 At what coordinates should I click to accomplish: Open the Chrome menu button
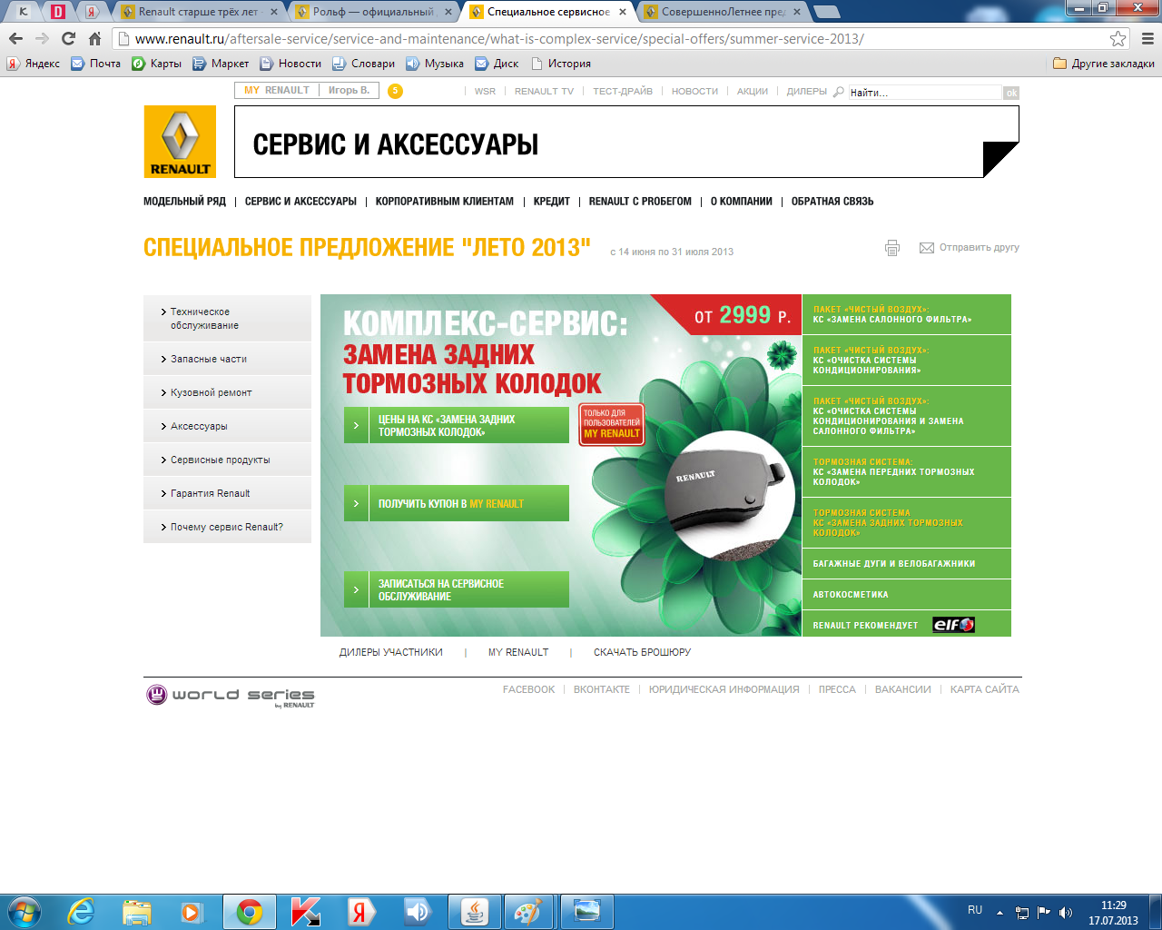pyautogui.click(x=1147, y=39)
